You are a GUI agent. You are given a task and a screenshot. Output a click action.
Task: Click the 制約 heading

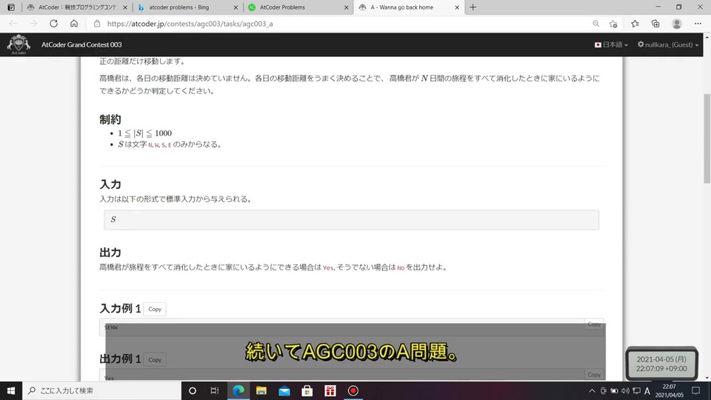point(110,119)
